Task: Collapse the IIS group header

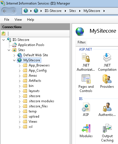Action: coord(81,99)
